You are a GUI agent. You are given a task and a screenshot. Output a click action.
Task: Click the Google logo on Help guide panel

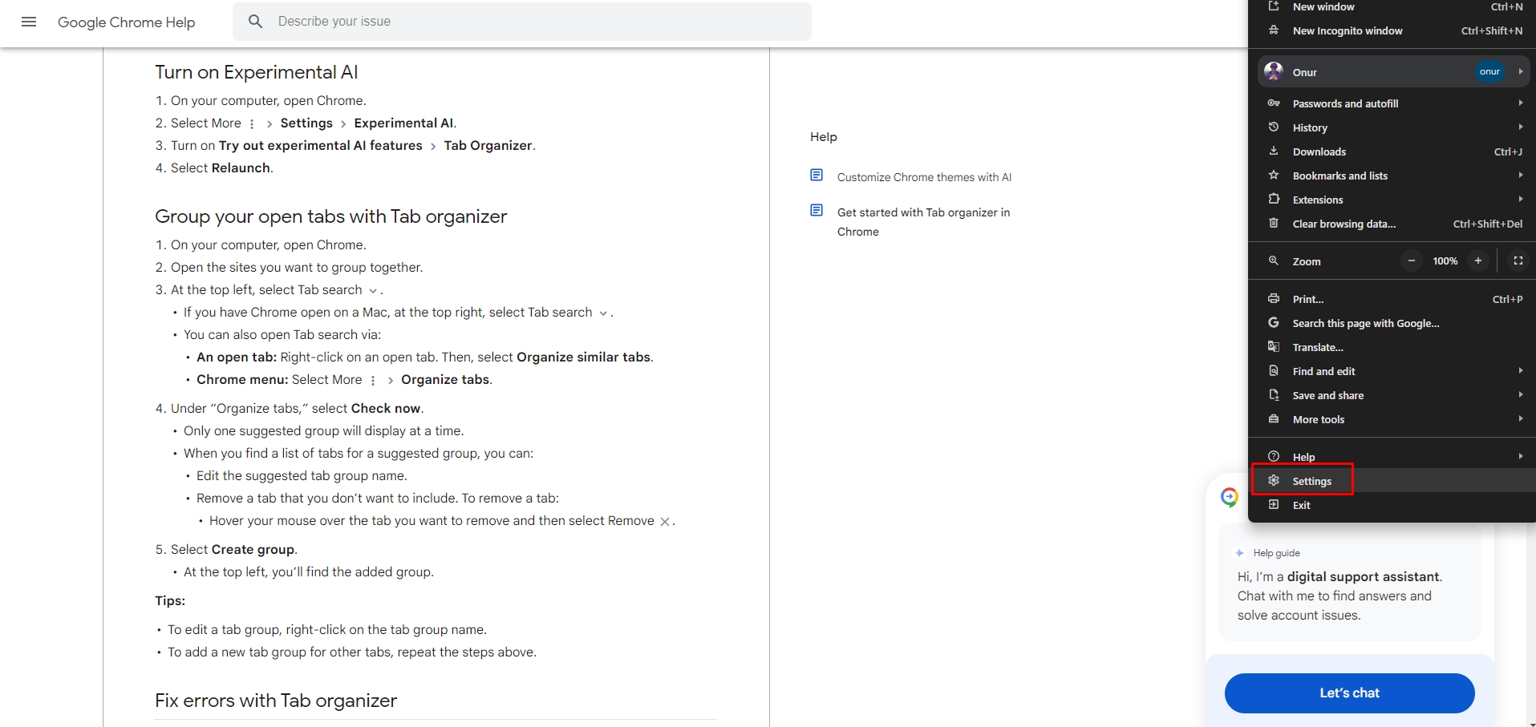click(1230, 498)
